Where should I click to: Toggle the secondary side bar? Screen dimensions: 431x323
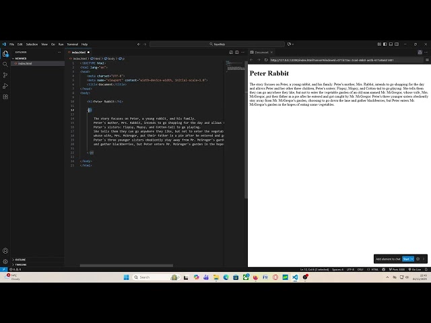click(397, 44)
